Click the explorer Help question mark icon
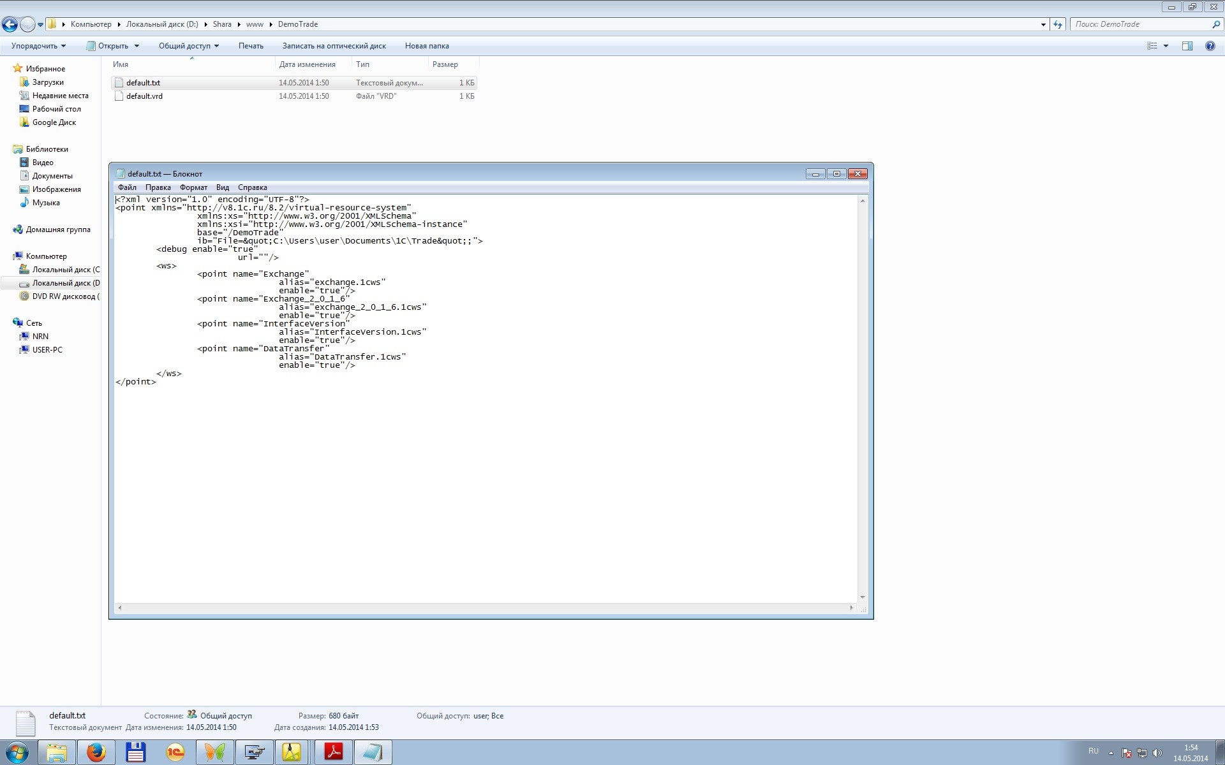Viewport: 1225px width, 765px height. coord(1210,46)
